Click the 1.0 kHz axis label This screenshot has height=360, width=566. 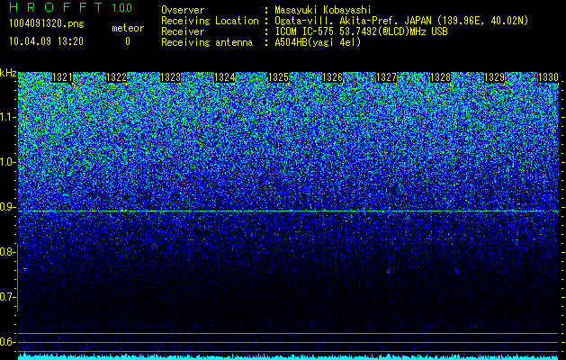(7, 162)
